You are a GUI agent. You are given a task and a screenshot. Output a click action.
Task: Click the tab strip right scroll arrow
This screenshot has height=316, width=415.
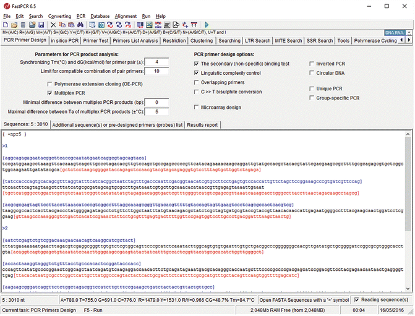point(409,40)
